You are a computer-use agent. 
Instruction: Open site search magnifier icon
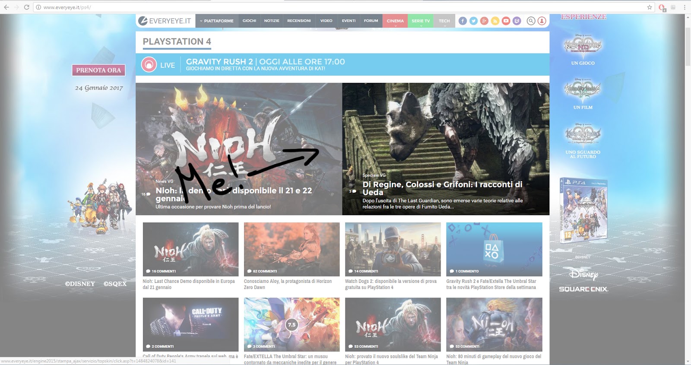(531, 21)
